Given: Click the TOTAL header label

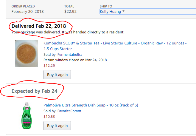Looking at the screenshot, I should coord(69,6).
